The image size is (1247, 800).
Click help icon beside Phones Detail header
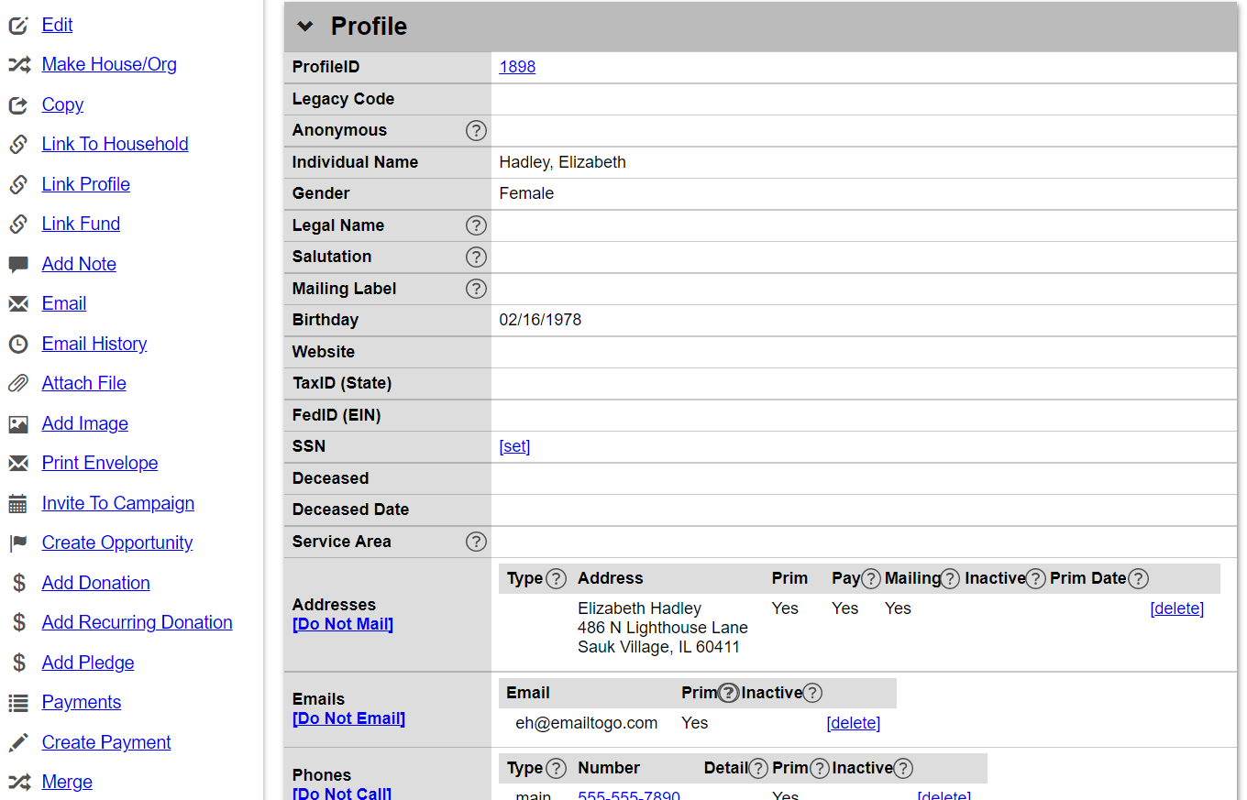[758, 768]
